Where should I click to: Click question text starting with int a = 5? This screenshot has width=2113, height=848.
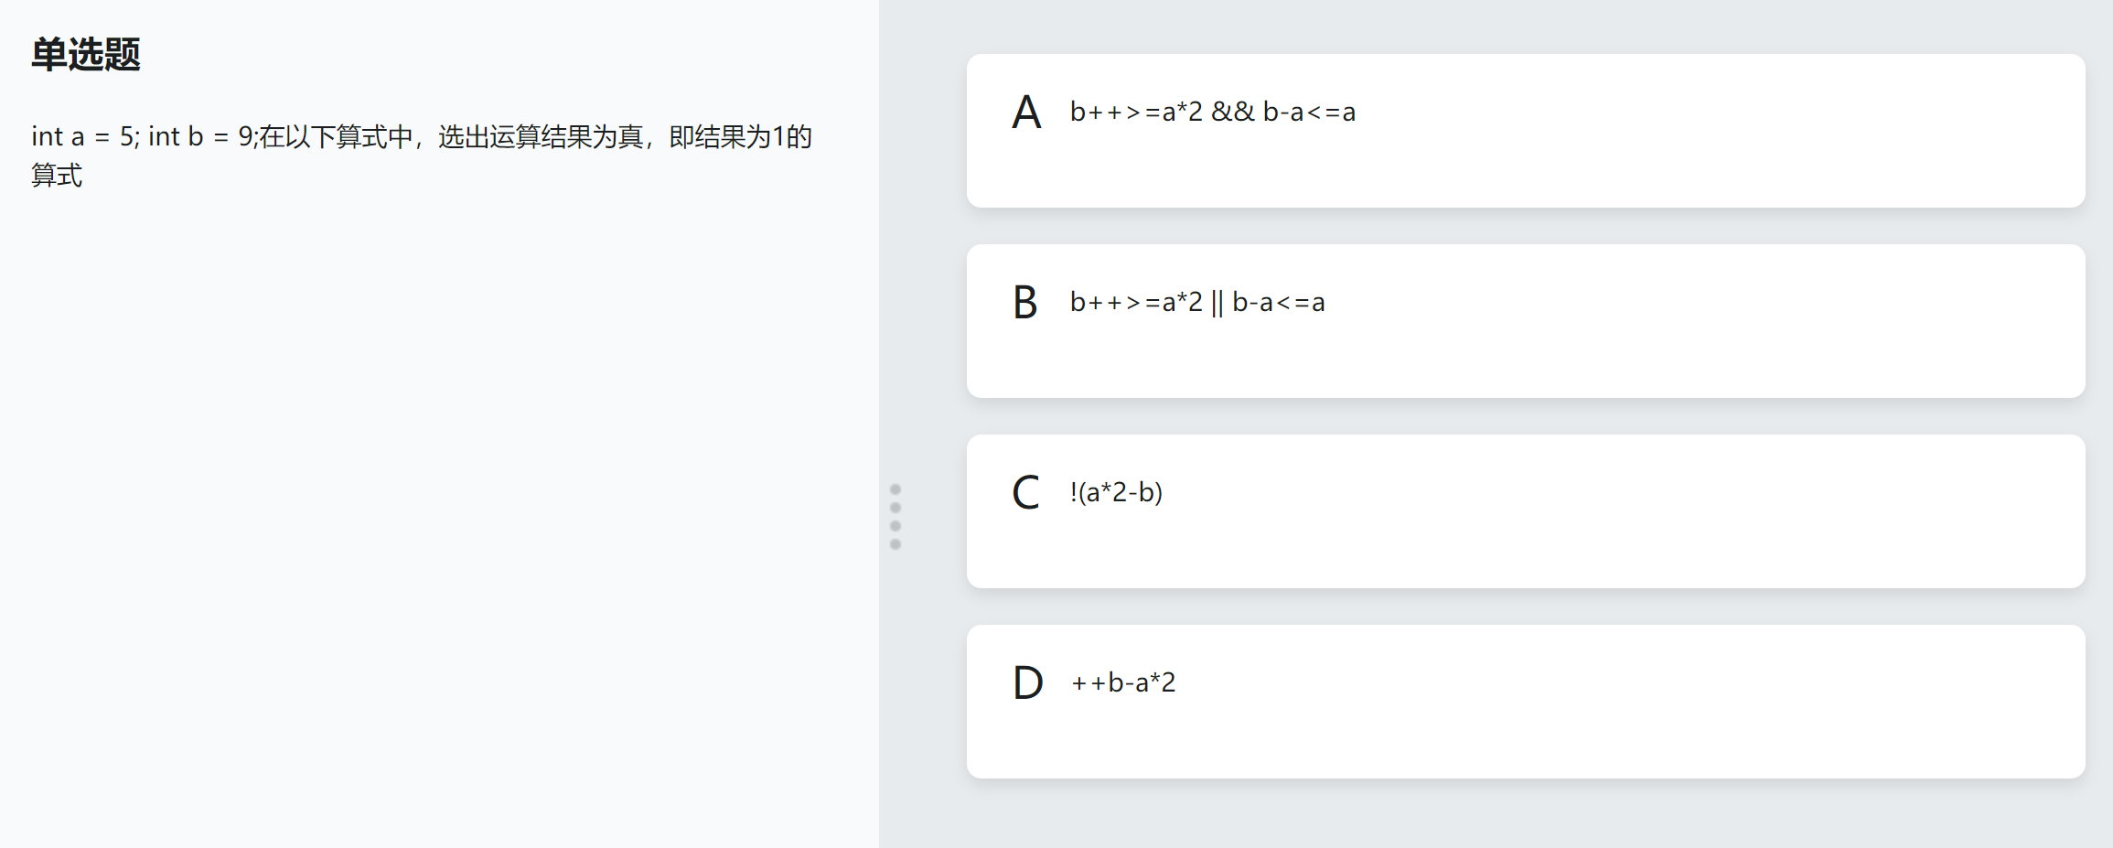pos(422,156)
